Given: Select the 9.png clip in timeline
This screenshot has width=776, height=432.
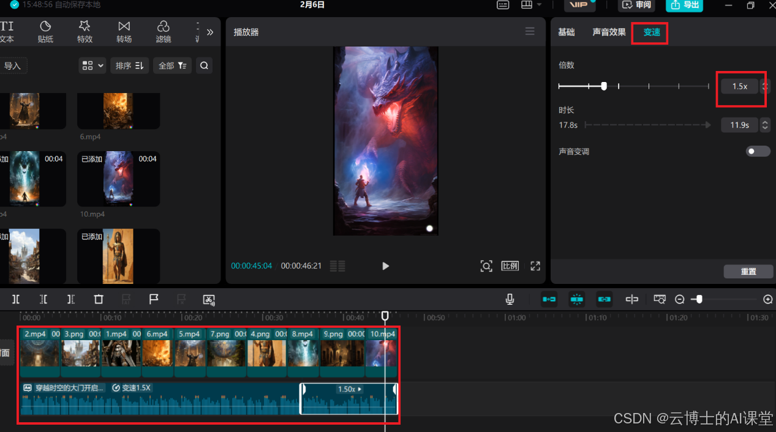Looking at the screenshot, I should (x=342, y=353).
